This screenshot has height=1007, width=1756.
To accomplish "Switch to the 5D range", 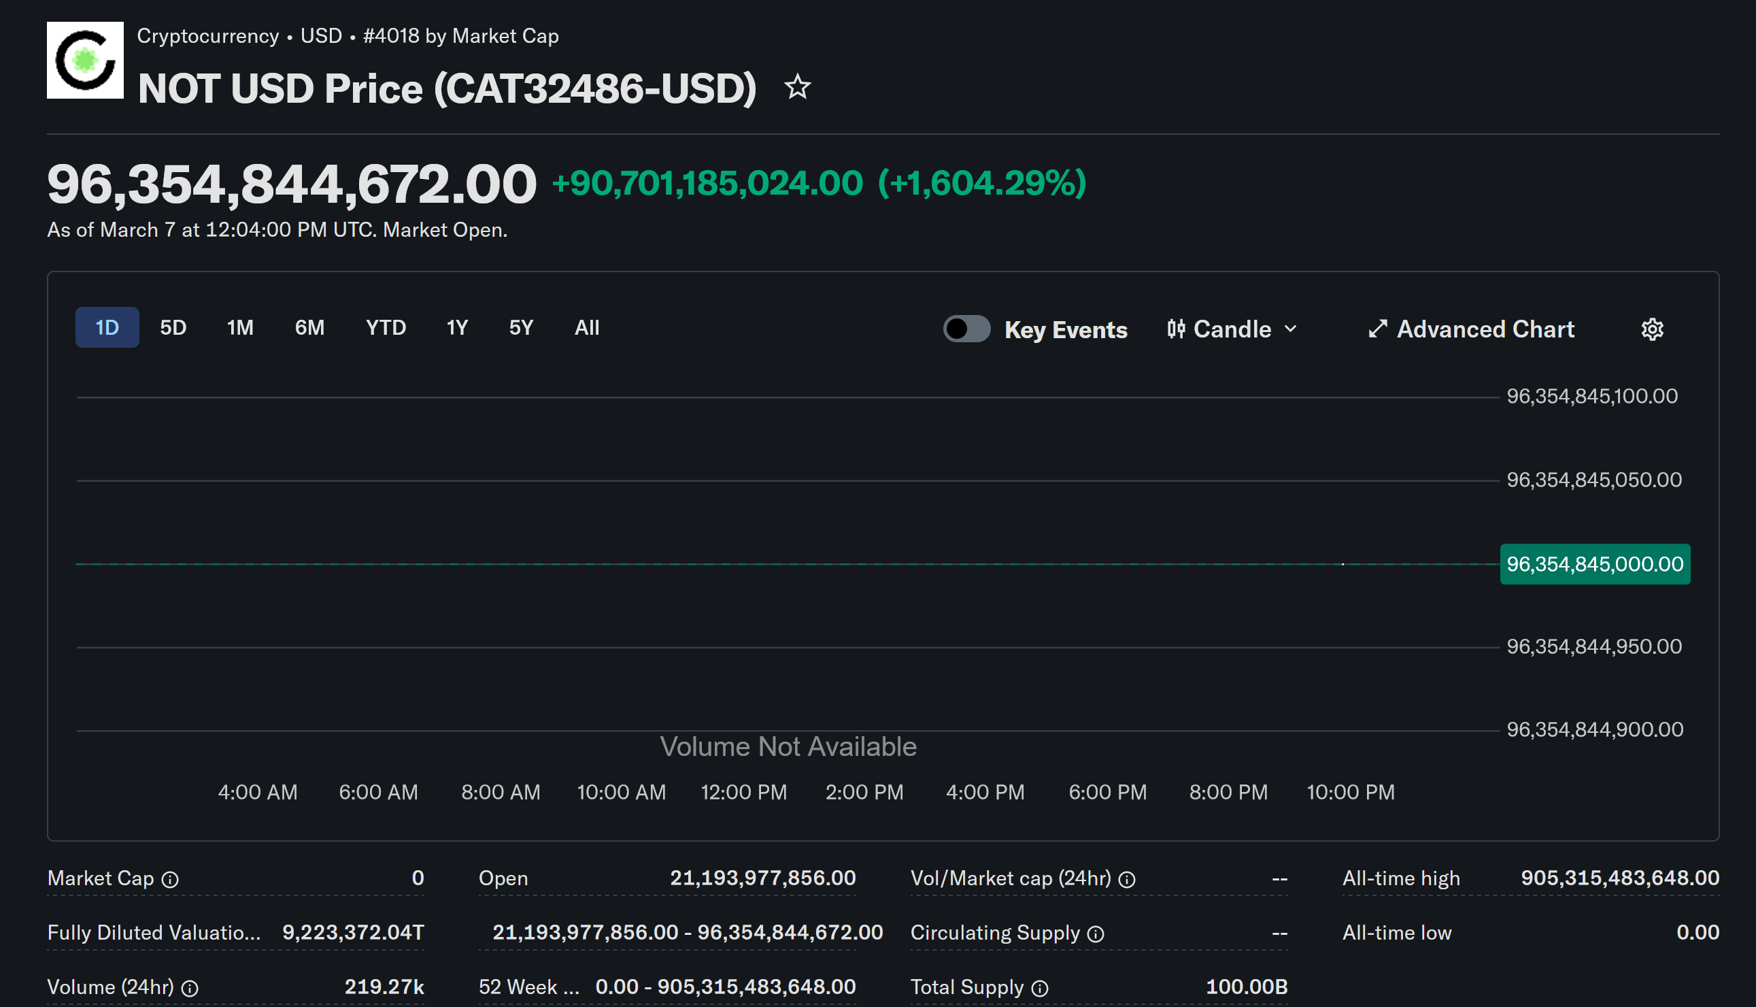I will (x=173, y=328).
